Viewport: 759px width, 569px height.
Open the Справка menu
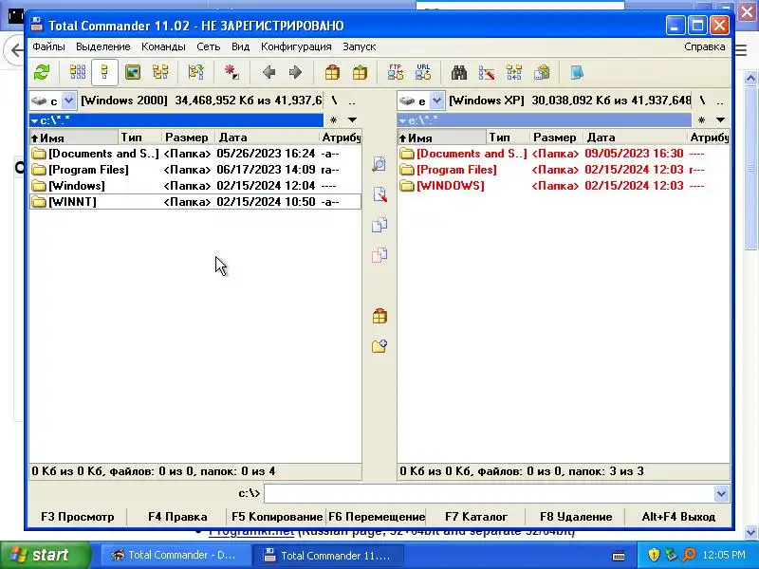704,46
